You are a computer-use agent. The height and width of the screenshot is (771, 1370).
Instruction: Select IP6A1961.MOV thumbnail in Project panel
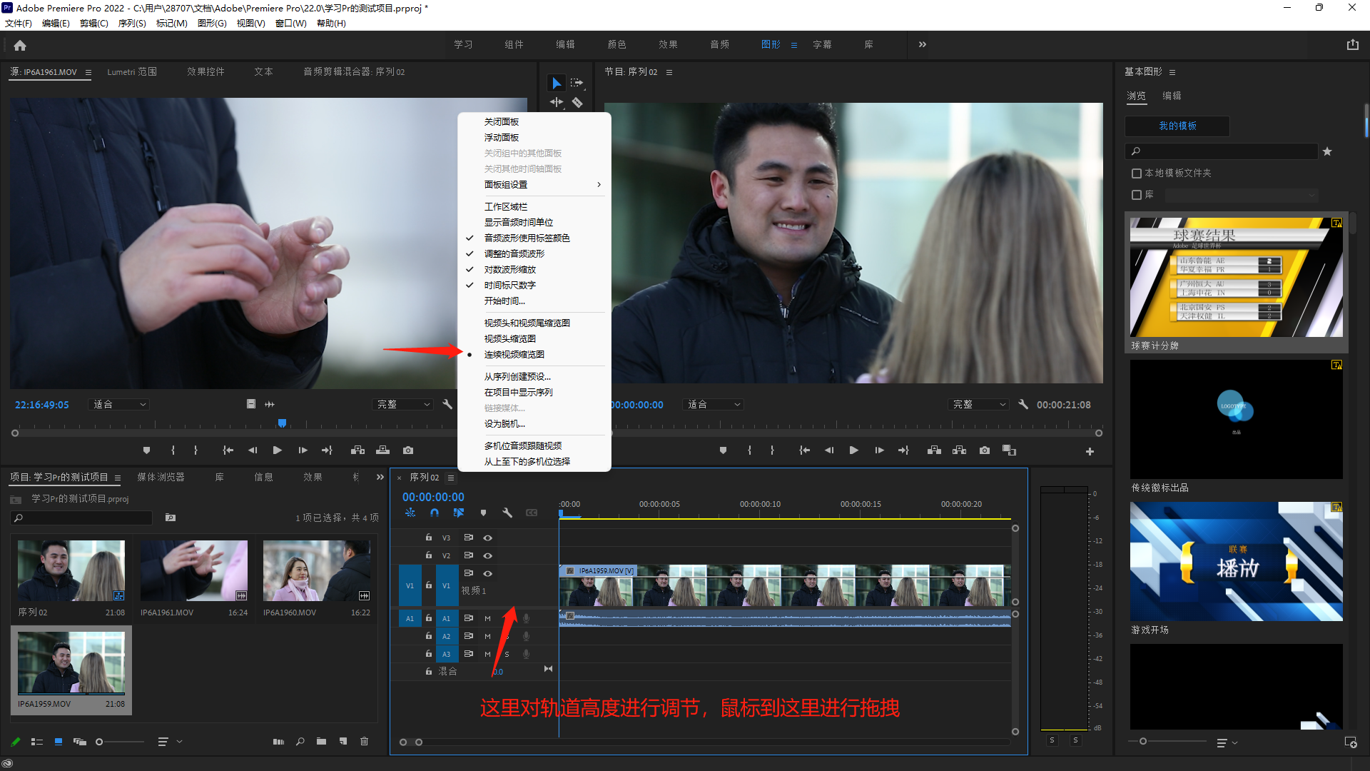pyautogui.click(x=194, y=570)
